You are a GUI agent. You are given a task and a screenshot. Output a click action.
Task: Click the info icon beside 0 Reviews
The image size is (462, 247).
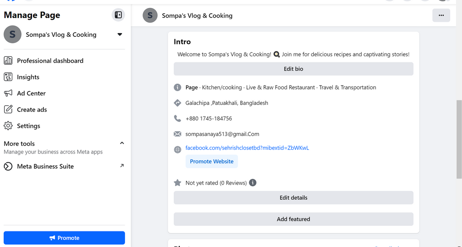click(252, 183)
